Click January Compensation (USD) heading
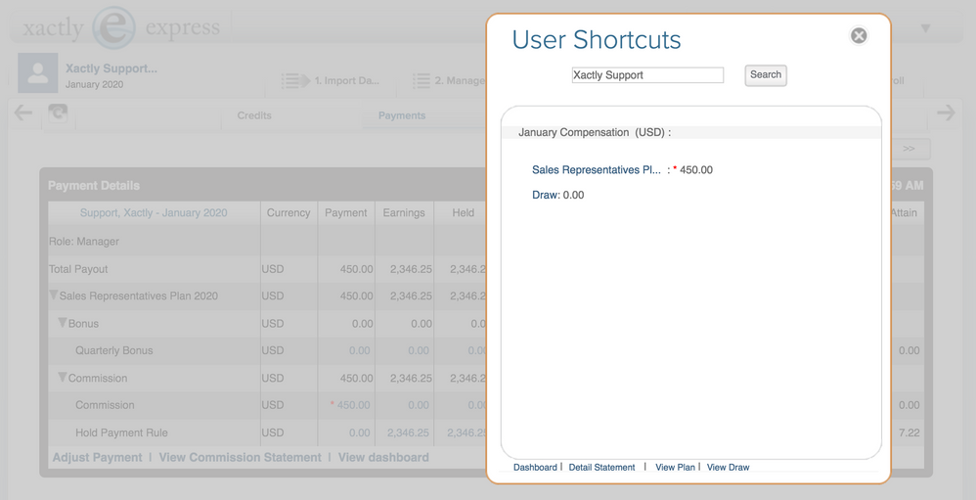976x500 pixels. coord(595,132)
